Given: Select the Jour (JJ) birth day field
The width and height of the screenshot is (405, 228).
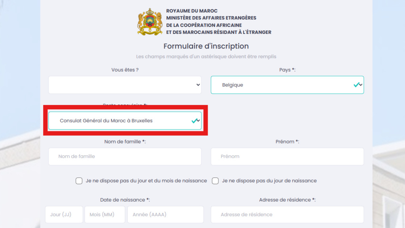Looking at the screenshot, I should click(x=64, y=215).
